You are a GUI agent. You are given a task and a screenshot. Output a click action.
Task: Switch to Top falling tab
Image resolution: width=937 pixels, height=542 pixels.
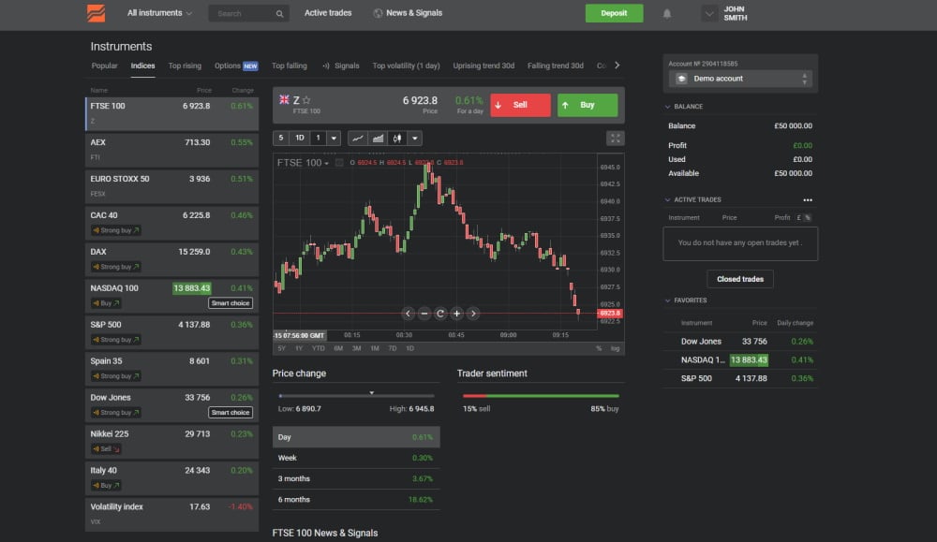290,66
